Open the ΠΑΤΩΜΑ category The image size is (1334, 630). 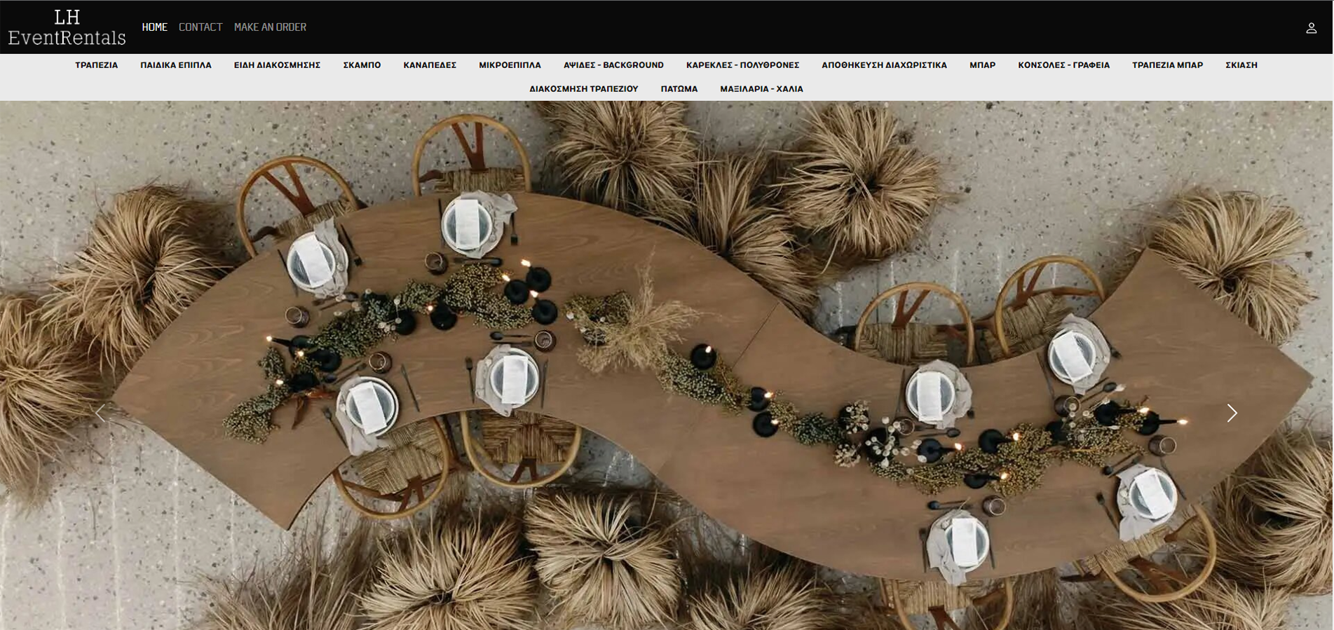pyautogui.click(x=679, y=89)
